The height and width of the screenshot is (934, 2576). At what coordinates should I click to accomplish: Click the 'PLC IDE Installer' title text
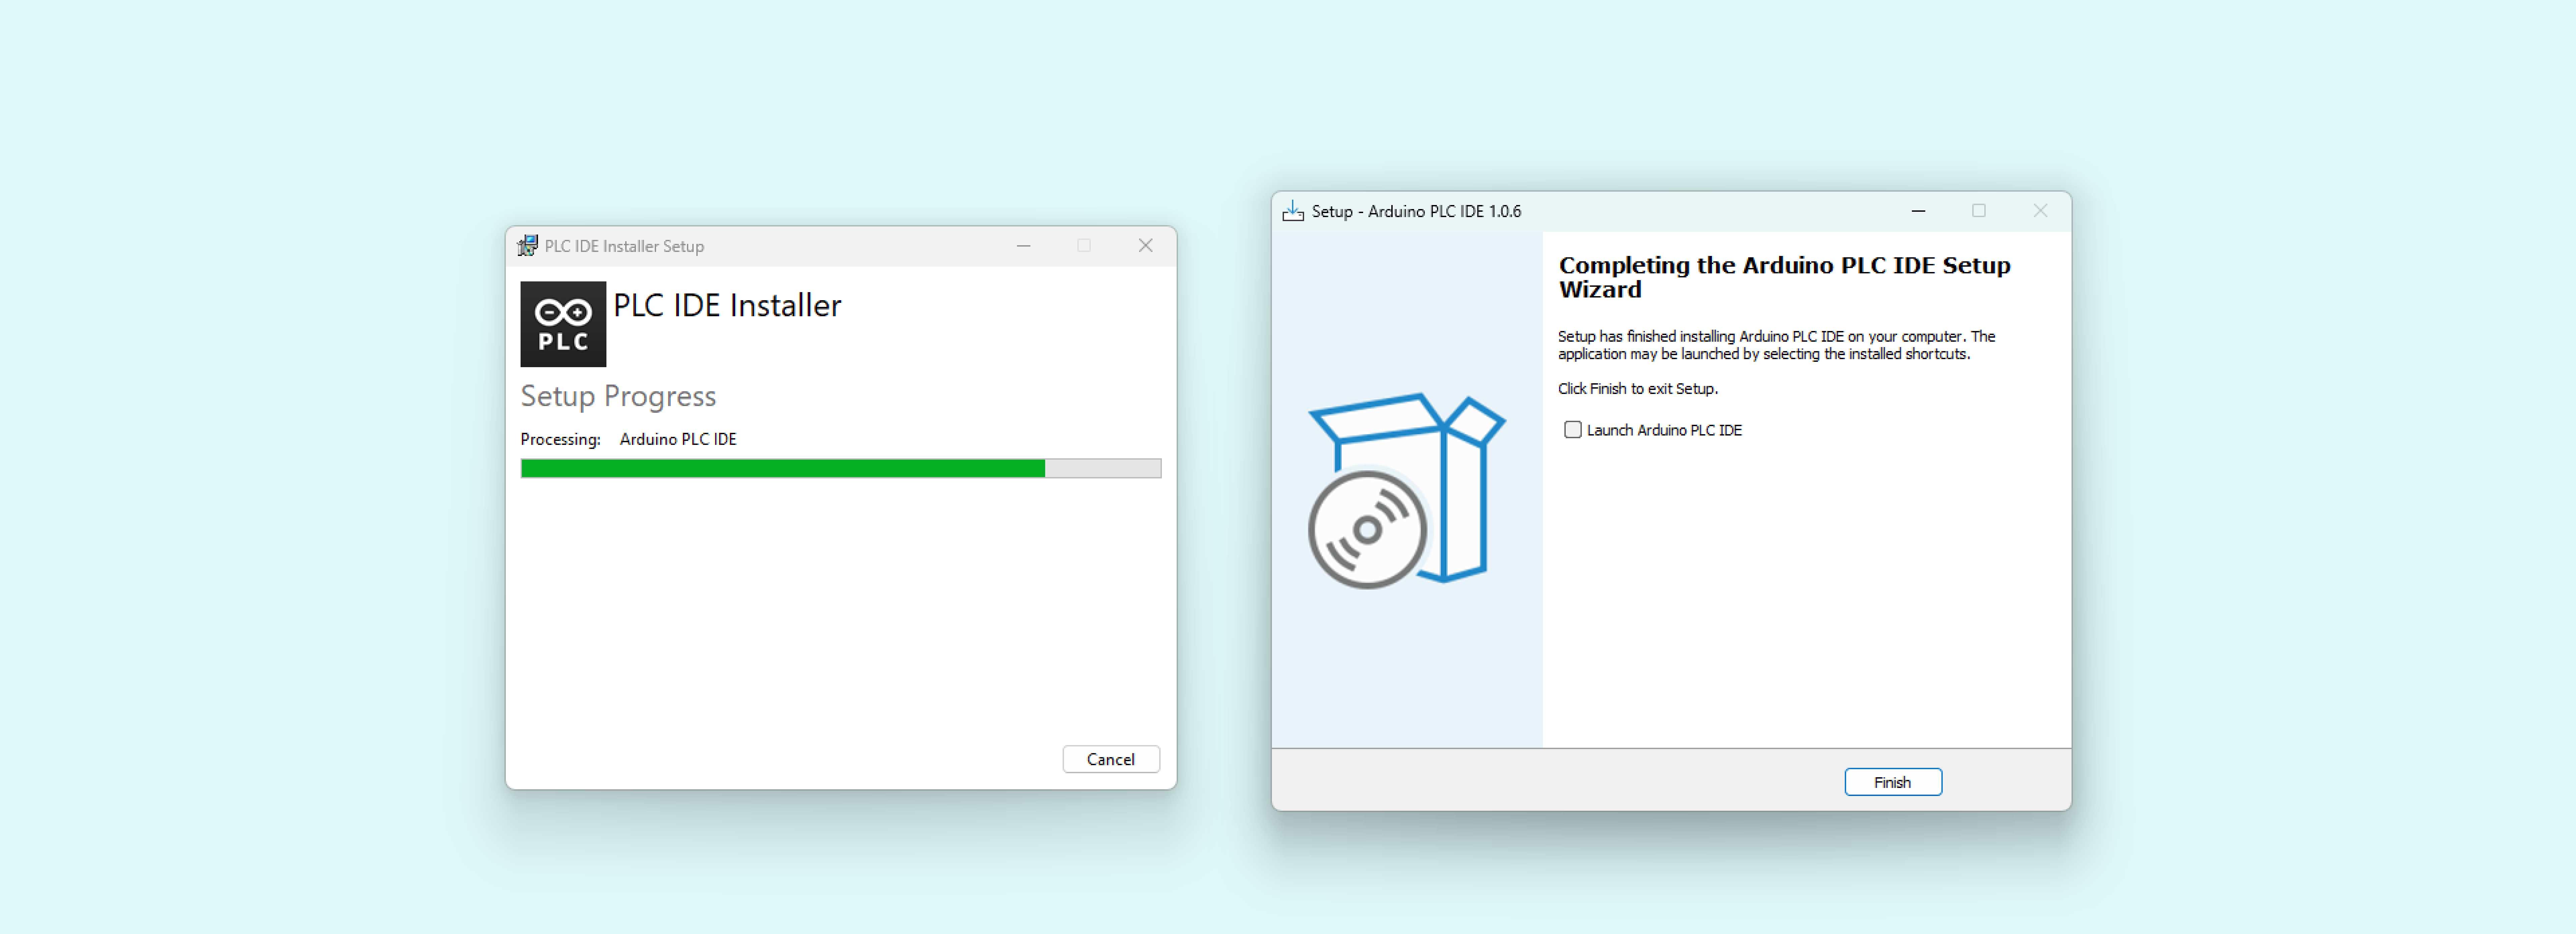[727, 306]
